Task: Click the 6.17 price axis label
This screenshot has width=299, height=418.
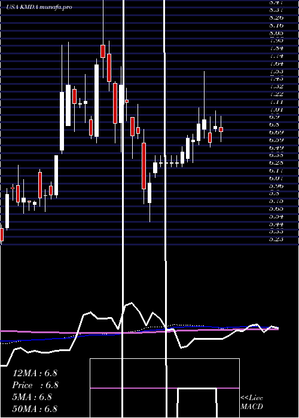Action: tap(276, 171)
